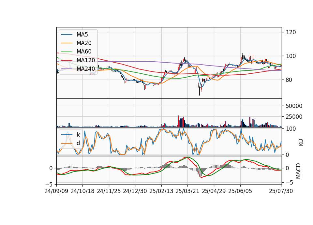
Task: Click the 25/07/30 date label
Action: [281, 191]
